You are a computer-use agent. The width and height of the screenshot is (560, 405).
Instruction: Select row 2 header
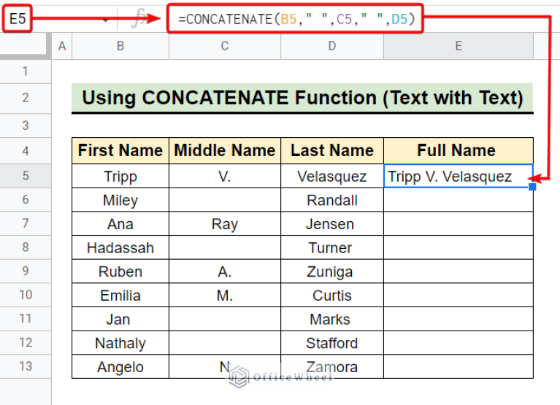(26, 98)
